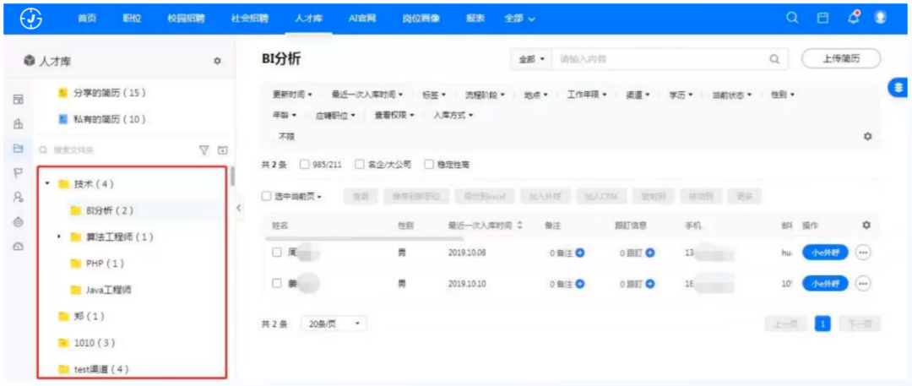Click the magnifier icon in the resume search box
The height and width of the screenshot is (386, 912).
click(774, 59)
